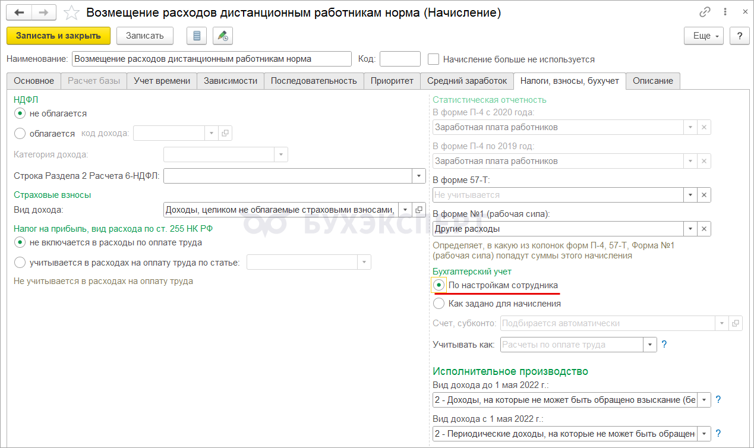Click the Записать button
The width and height of the screenshot is (754, 448).
pos(145,36)
